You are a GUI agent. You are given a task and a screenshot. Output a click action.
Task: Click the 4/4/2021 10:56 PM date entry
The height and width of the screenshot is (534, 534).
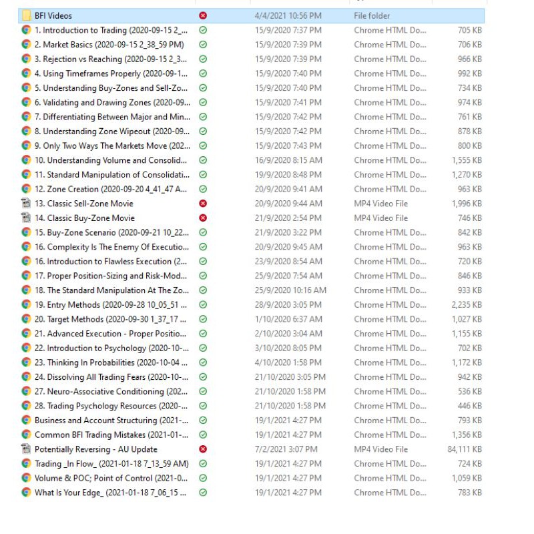click(288, 15)
